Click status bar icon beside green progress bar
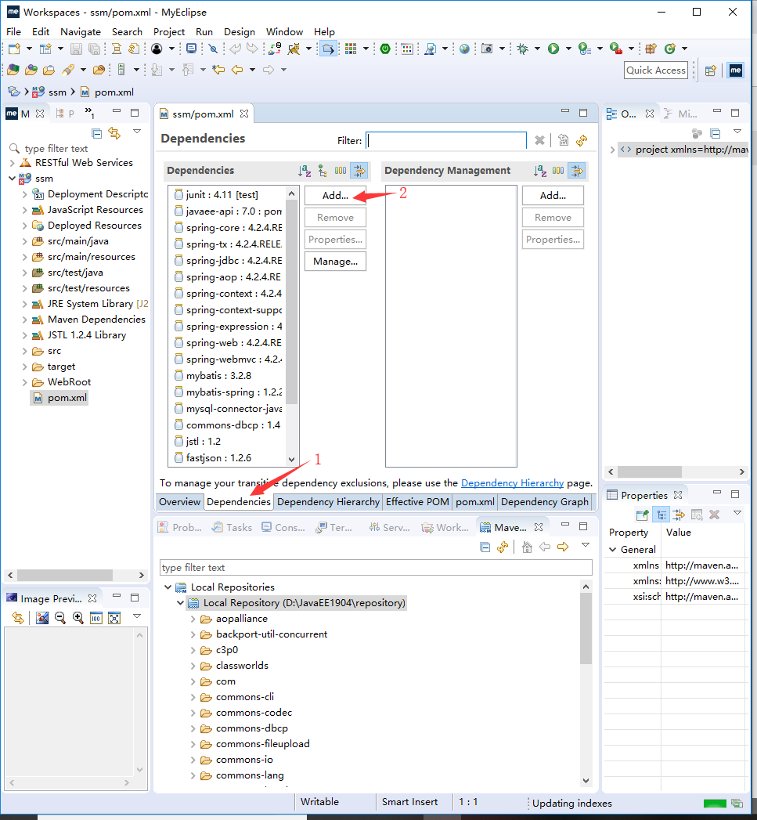This screenshot has height=820, width=757. point(737,804)
